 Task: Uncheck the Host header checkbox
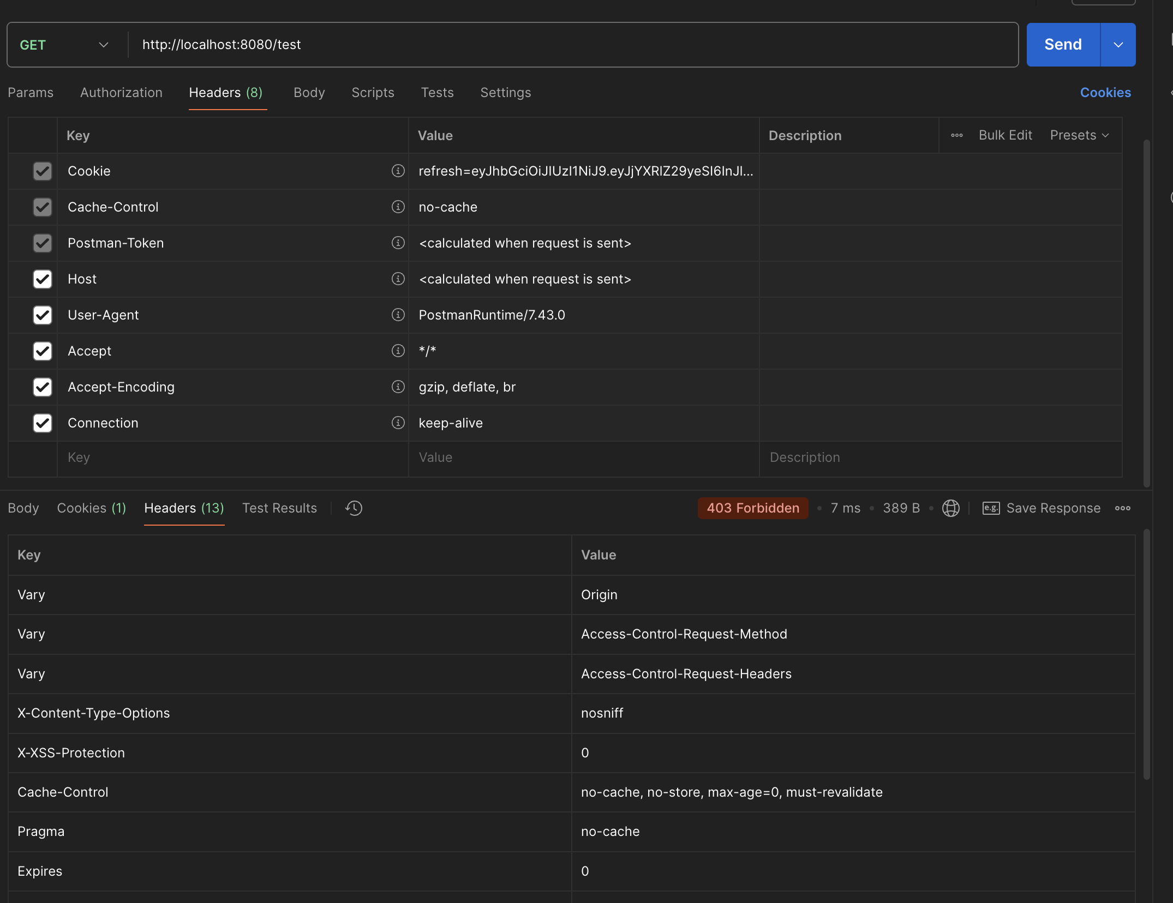(43, 279)
